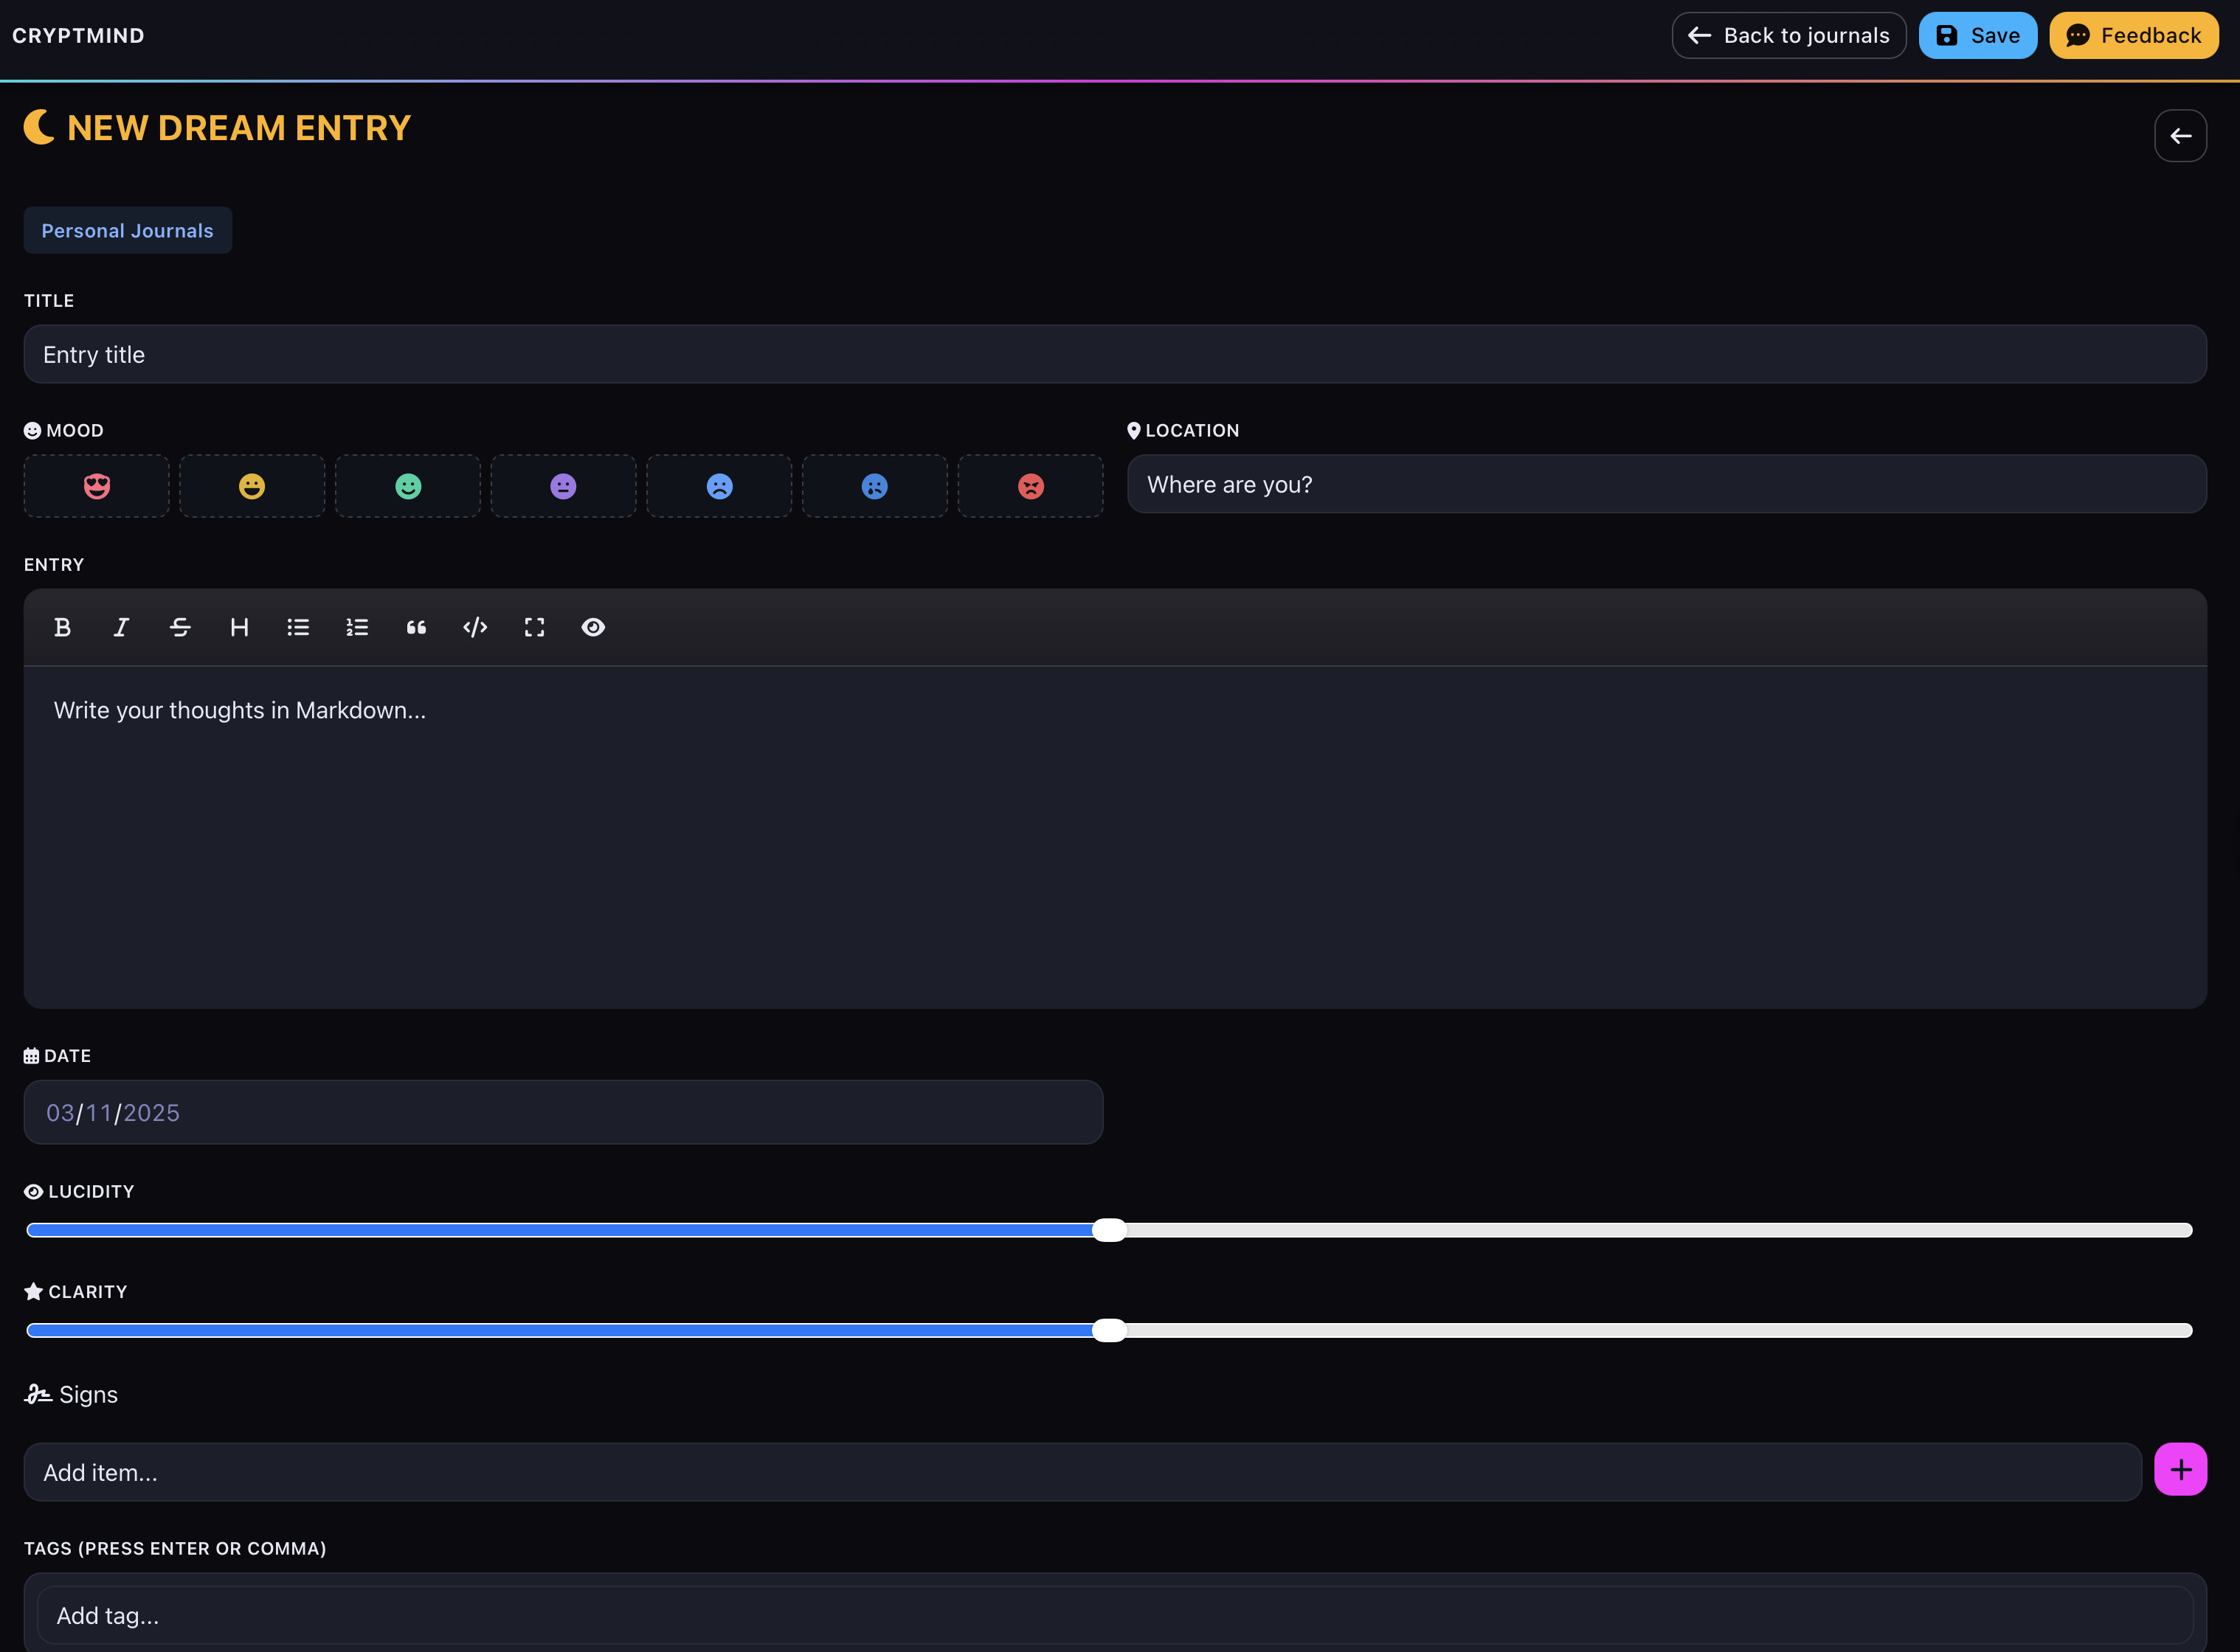The image size is (2240, 1652).
Task: Toggle italic formatting in the entry editor
Action: coord(121,627)
